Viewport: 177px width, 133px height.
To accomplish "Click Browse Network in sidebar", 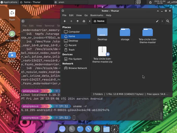I will pos(76,68).
